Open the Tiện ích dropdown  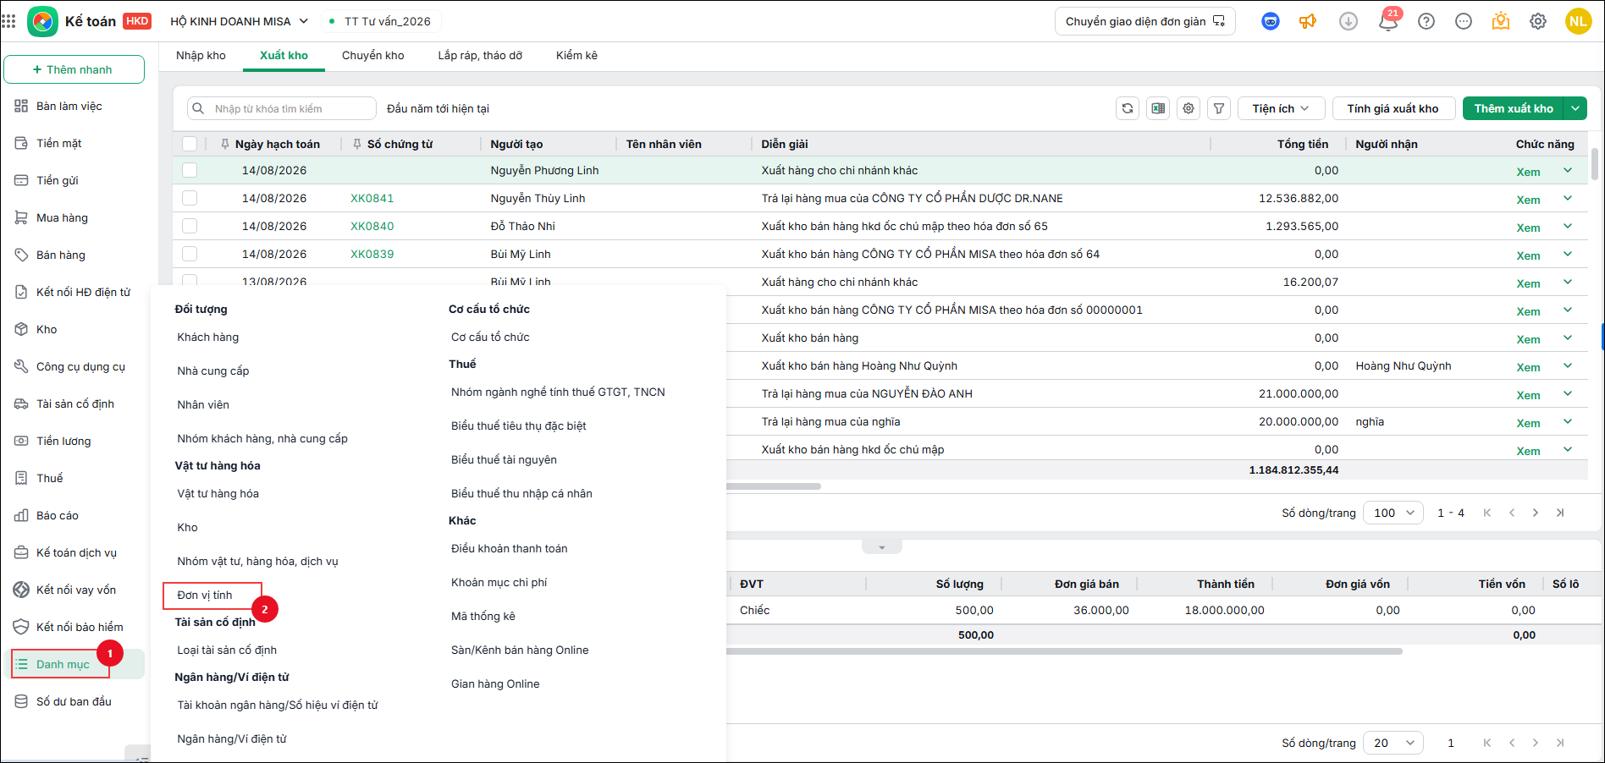(1281, 108)
